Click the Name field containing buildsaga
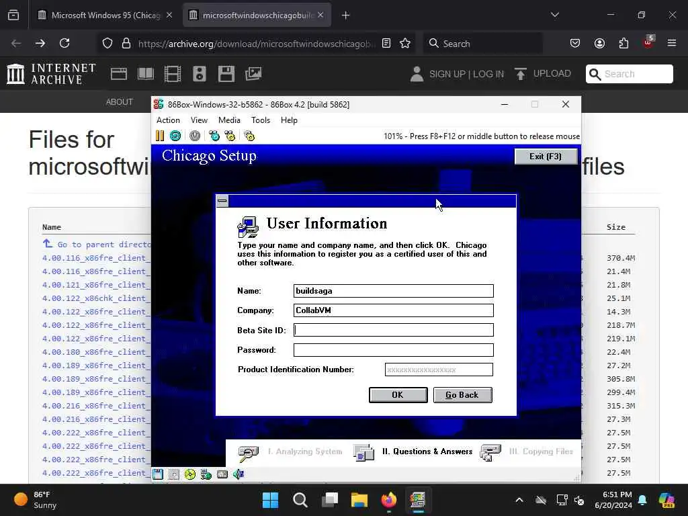This screenshot has width=688, height=516. coord(394,291)
